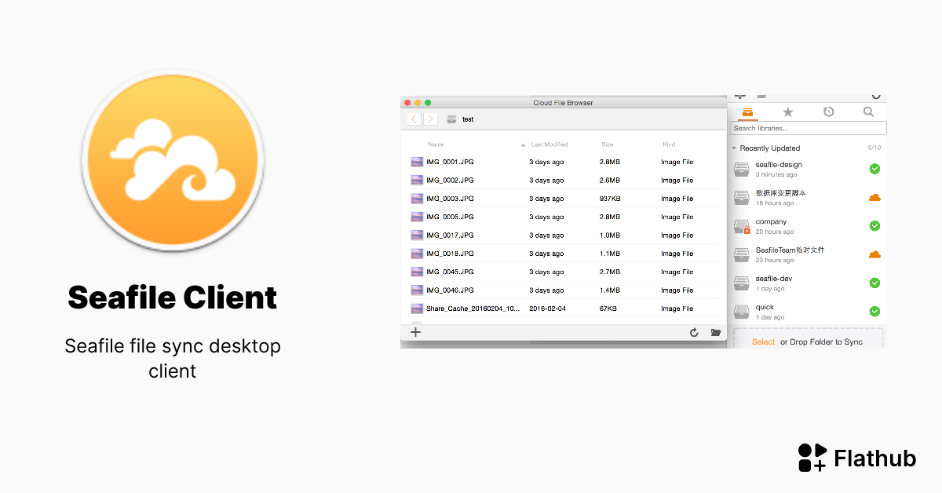Sort files by the Name column header
The image size is (942, 493).
(x=436, y=144)
